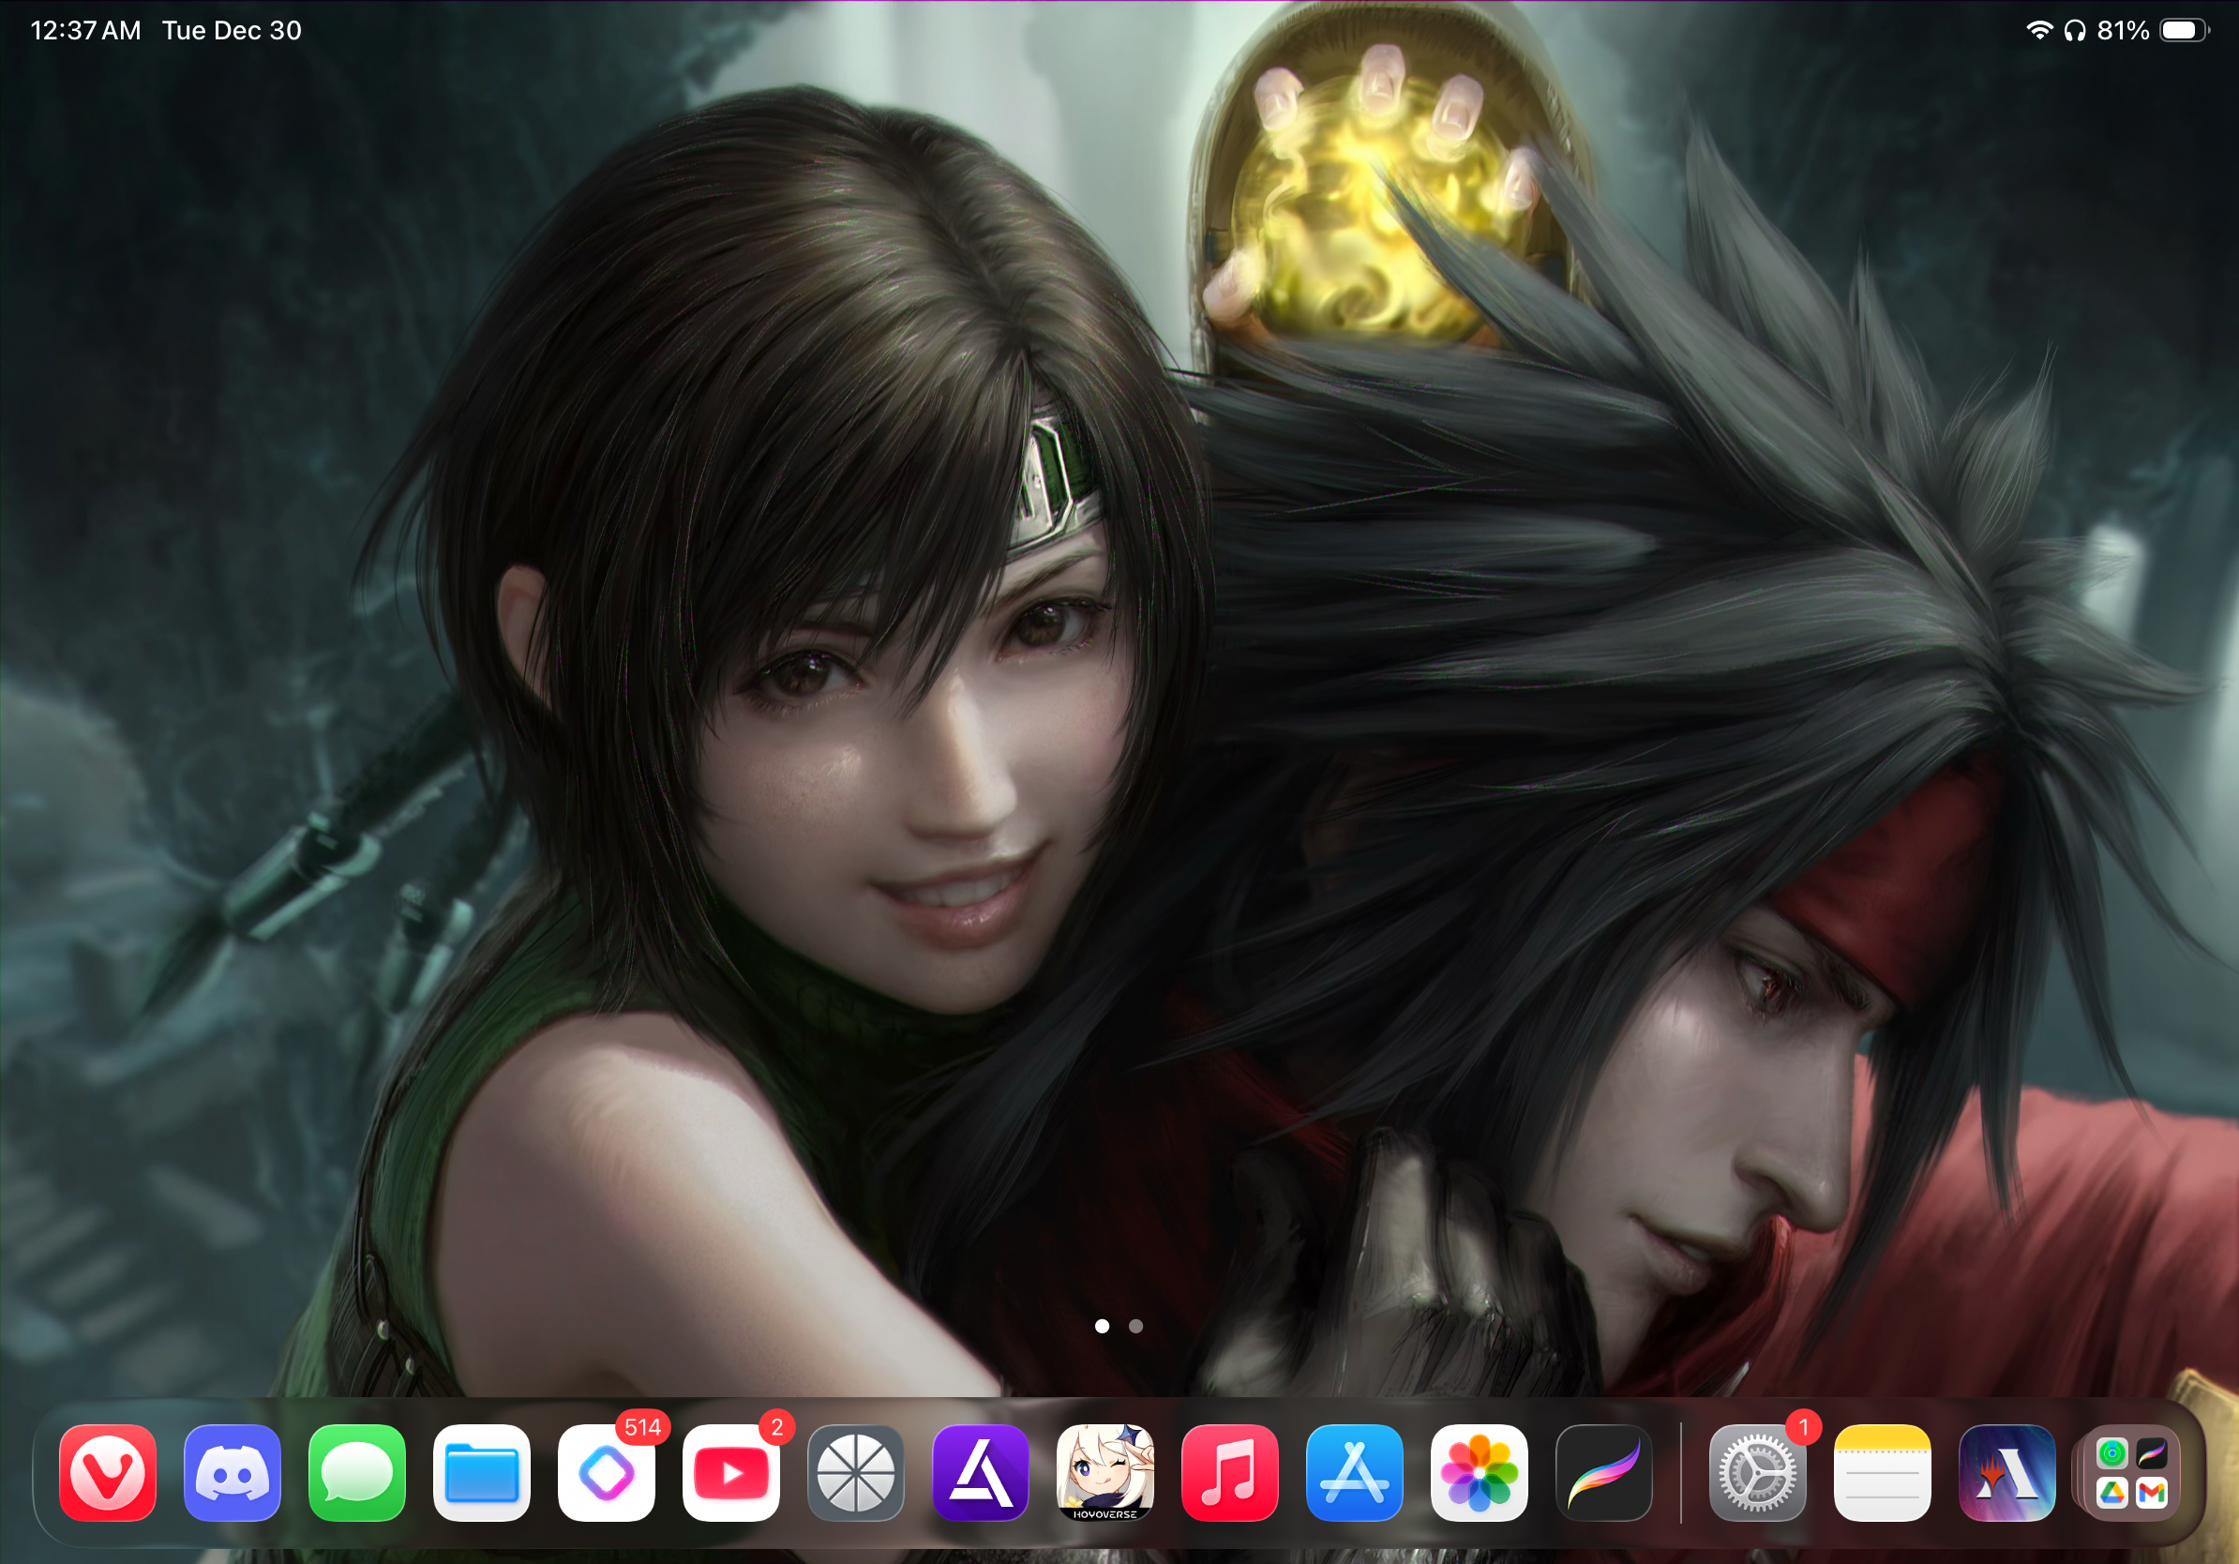The image size is (2239, 1564).
Task: Open the App Library folder in dock
Action: pyautogui.click(x=2132, y=1472)
